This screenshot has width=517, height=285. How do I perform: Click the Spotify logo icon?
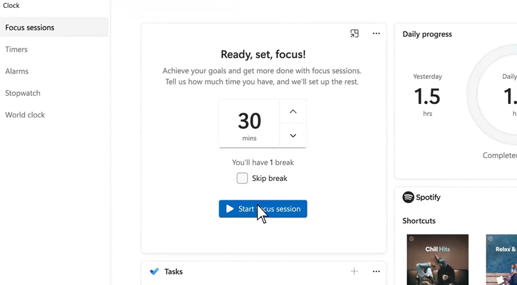(408, 197)
